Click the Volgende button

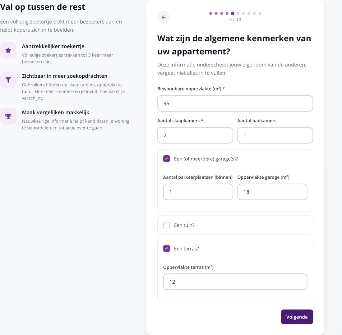coord(297,317)
